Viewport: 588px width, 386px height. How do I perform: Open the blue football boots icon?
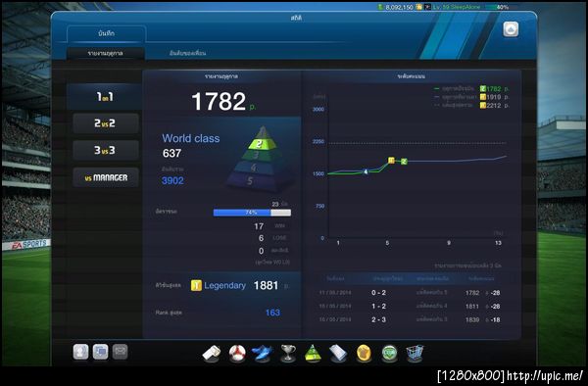coord(262,354)
